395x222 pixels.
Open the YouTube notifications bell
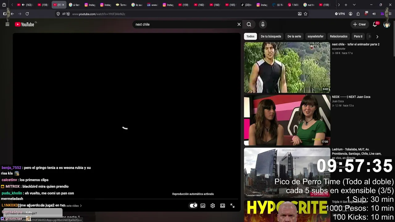point(375,24)
